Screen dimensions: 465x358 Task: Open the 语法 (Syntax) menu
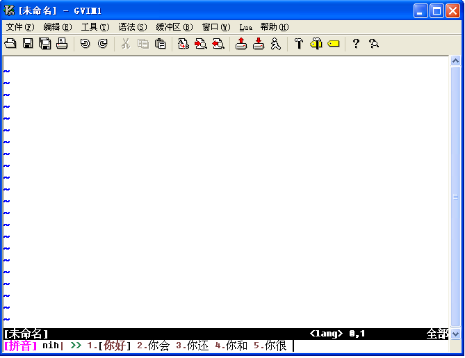point(132,27)
